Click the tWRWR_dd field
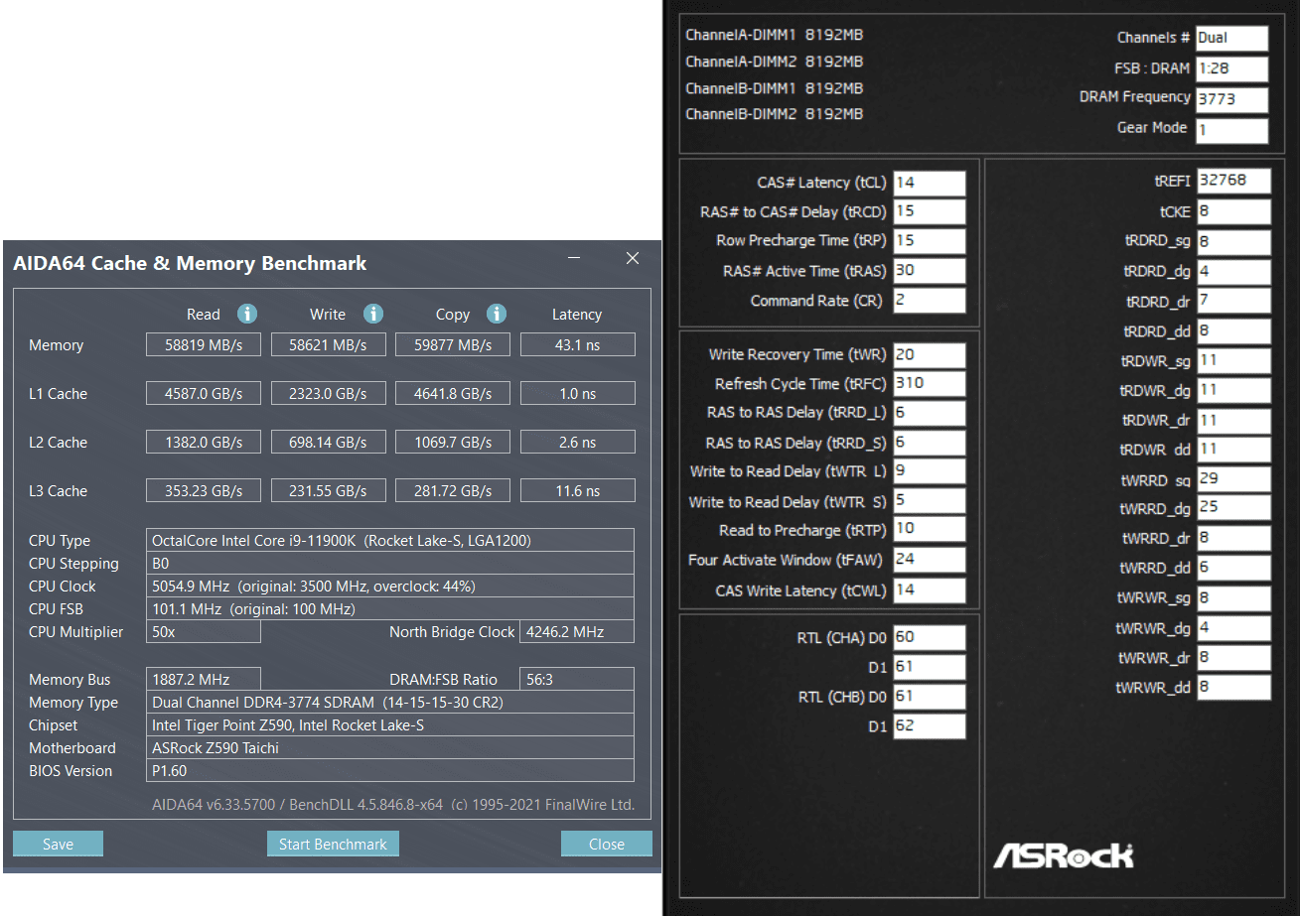The image size is (1300, 916). [x=1233, y=687]
